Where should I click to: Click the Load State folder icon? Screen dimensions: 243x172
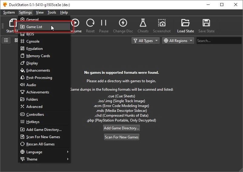tap(185, 23)
